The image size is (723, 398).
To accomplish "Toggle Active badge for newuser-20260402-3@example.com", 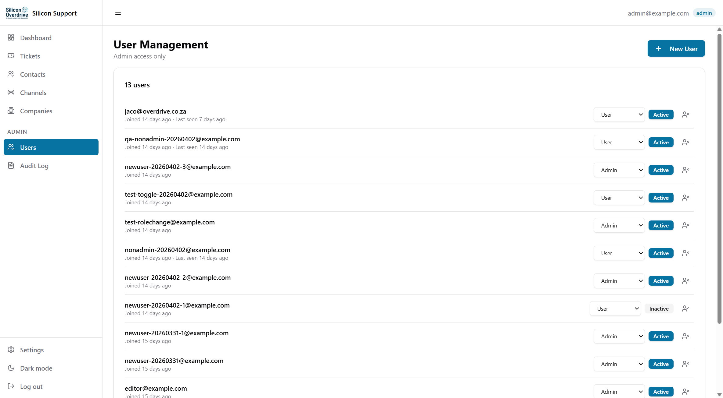I will point(661,170).
